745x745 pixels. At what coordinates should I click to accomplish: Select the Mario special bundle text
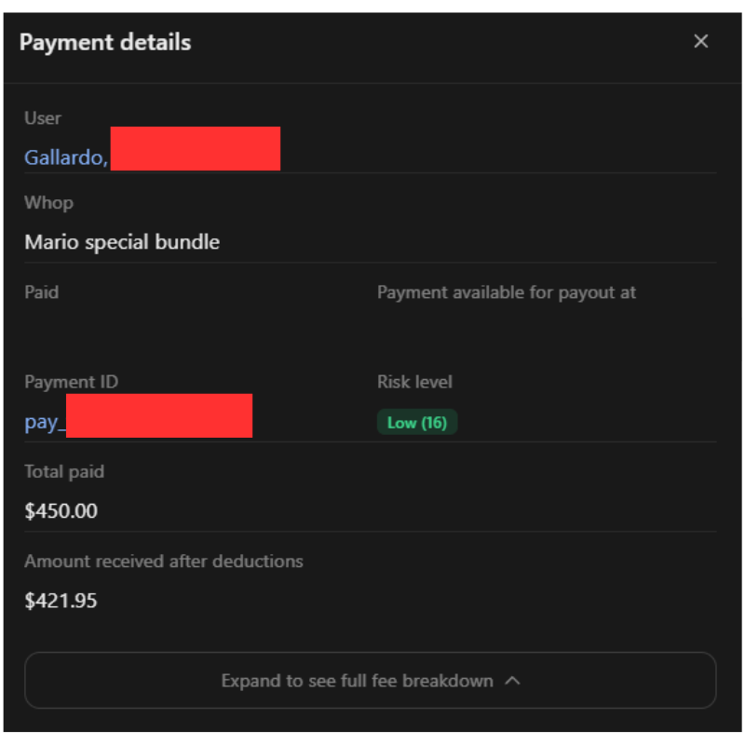click(x=122, y=242)
